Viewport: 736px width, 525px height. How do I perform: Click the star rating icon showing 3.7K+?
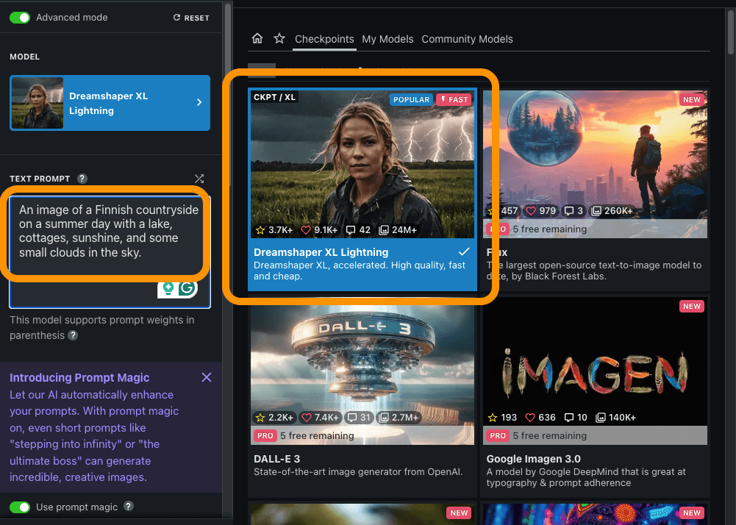coord(260,230)
